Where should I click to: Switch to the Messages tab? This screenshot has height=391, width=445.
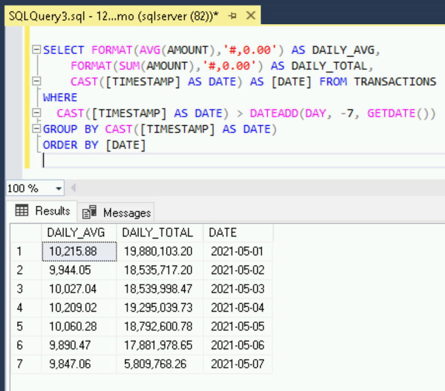click(x=116, y=213)
